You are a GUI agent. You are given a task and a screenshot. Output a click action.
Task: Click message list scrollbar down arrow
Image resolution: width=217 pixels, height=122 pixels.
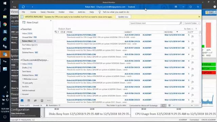click(x=200, y=102)
